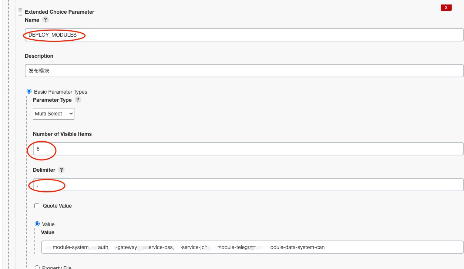
Task: Open the Multi Select parameter type dropdown
Action: [x=54, y=114]
